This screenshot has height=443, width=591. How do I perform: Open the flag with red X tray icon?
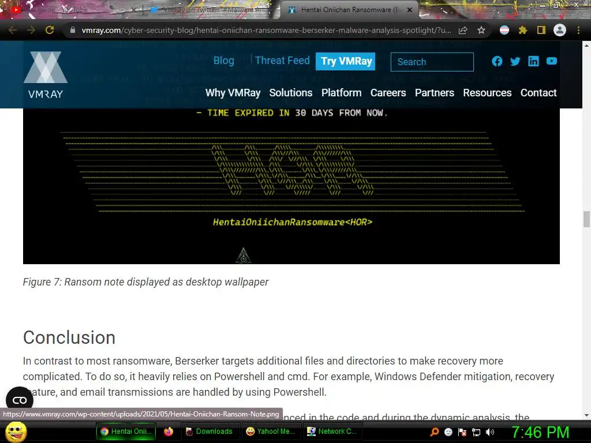pos(462,432)
